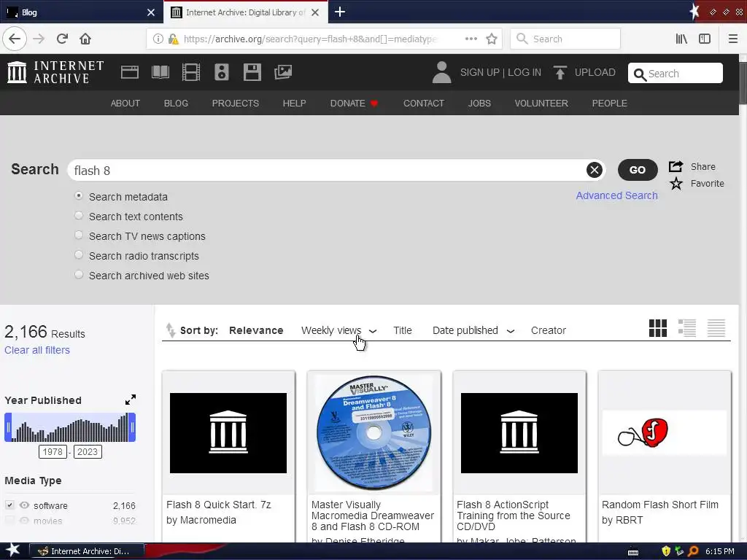Open the BLOG menu item
Viewport: 747px width, 560px height.
[176, 104]
